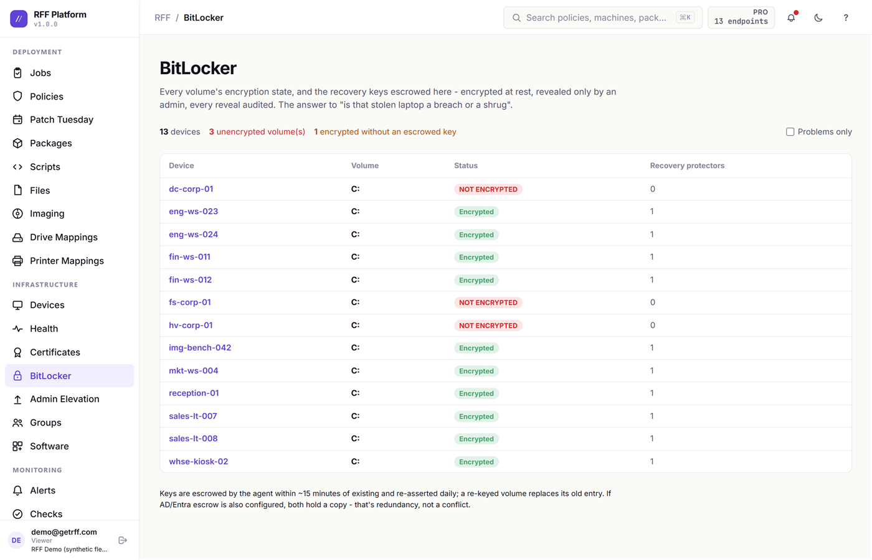872x560 pixels.
Task: Click the Status column header
Action: [x=466, y=166]
